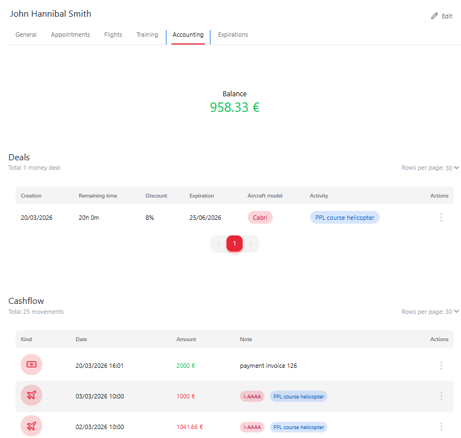Switch to the Flights tab

click(x=113, y=35)
